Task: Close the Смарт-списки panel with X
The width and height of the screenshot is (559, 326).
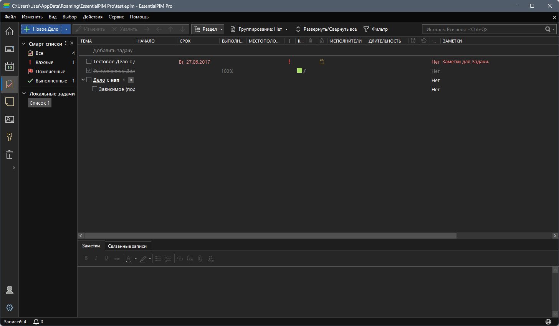Action: click(x=72, y=43)
